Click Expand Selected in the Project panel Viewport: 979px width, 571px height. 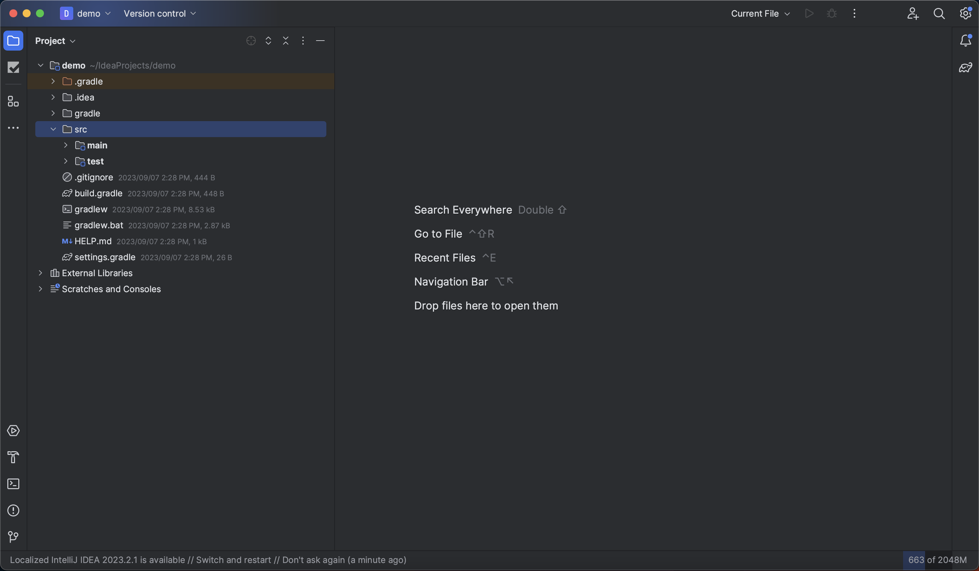point(268,41)
